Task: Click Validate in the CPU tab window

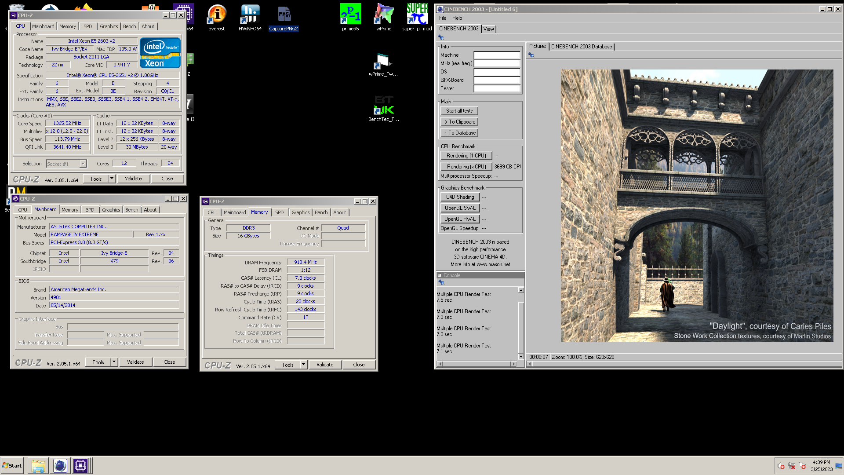Action: click(133, 179)
